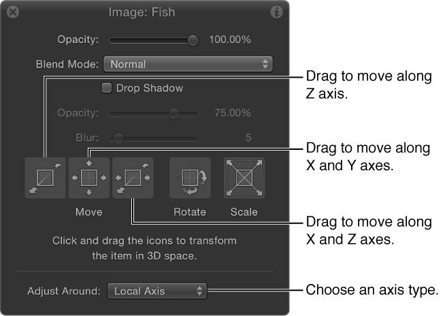Click the drop shadow Opacity slider handle
This screenshot has width=445, height=316.
tap(174, 113)
